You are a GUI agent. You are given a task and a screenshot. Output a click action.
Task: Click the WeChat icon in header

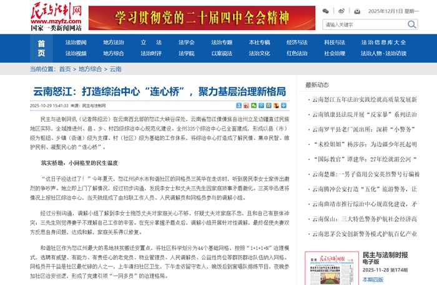(x=326, y=11)
